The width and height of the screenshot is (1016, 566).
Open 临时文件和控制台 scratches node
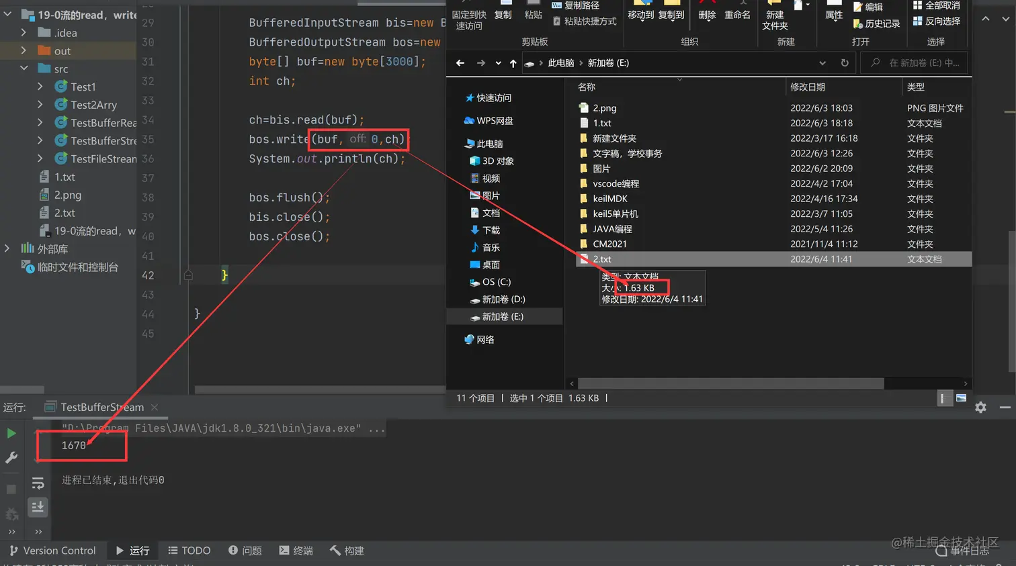coord(70,267)
